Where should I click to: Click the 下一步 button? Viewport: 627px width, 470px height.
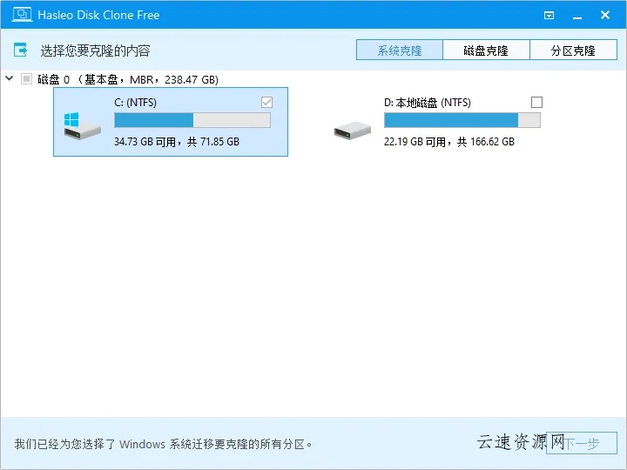[x=582, y=443]
